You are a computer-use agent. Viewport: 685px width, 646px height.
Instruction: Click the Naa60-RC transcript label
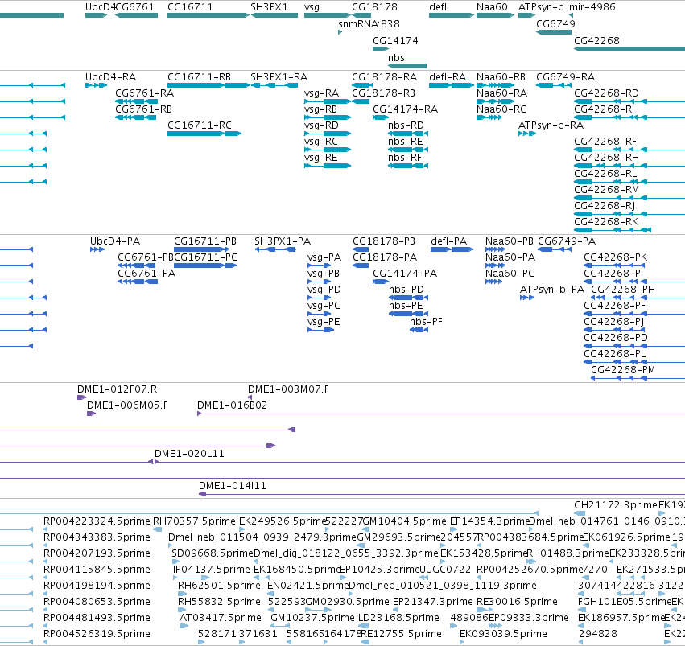[501, 109]
